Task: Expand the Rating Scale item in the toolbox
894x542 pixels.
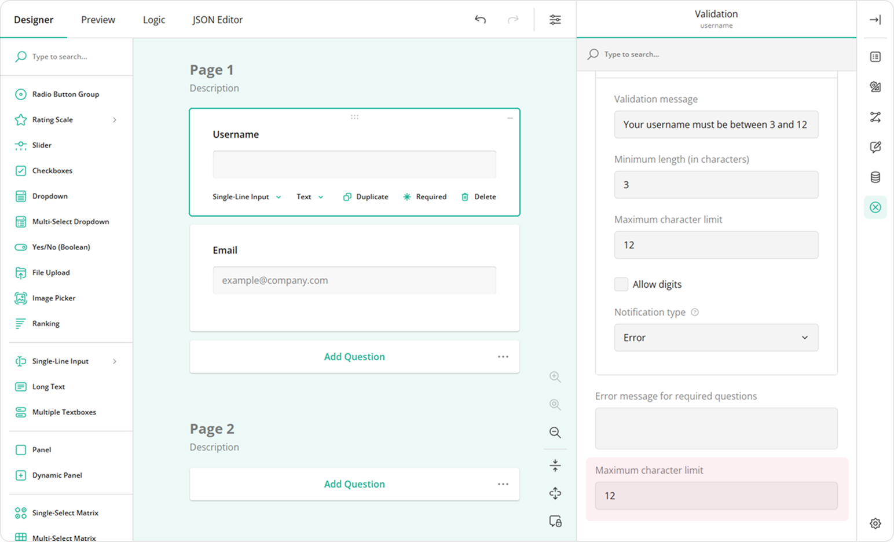Action: coord(115,119)
